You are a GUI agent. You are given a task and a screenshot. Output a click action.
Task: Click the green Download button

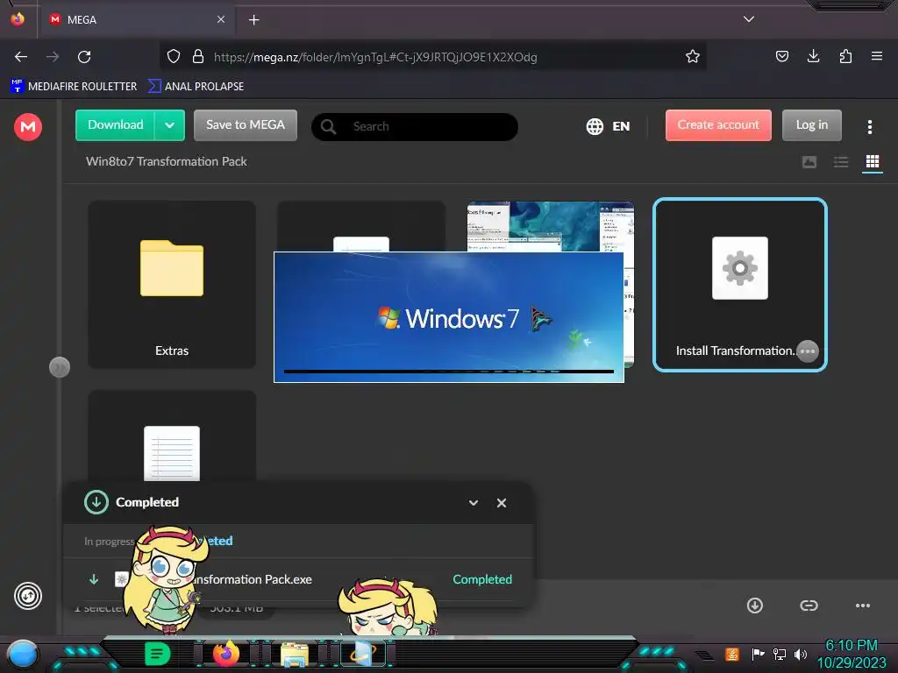pyautogui.click(x=115, y=124)
